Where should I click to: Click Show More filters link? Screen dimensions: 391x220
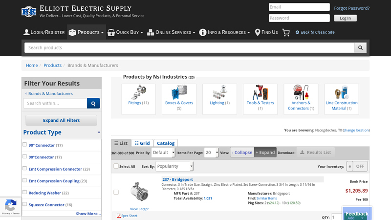point(88,214)
